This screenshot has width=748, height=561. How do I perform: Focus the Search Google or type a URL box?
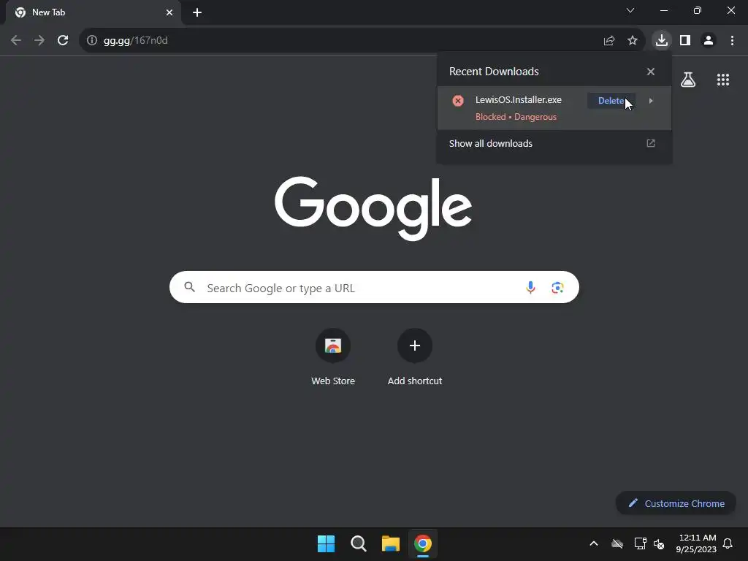374,287
